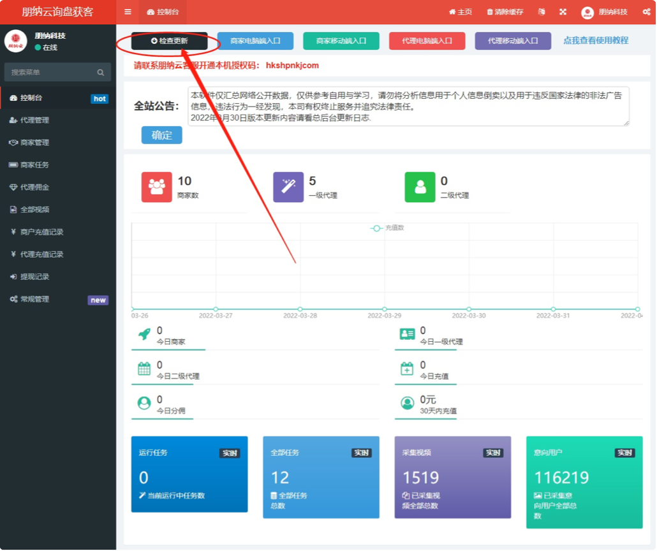This screenshot has width=657, height=551.
Task: Open 商家任务 sidebar menu item
Action: pos(58,165)
